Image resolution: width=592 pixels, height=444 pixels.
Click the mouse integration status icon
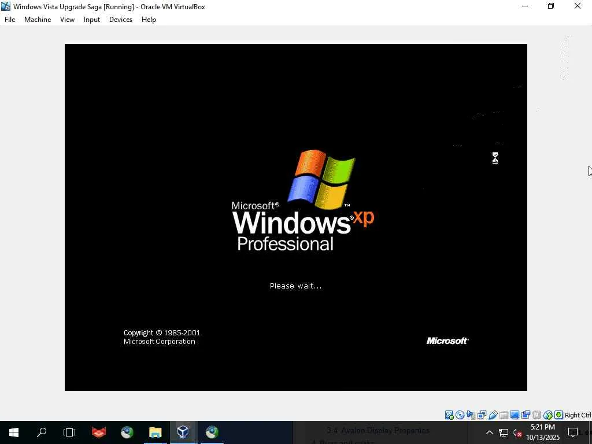tap(548, 415)
